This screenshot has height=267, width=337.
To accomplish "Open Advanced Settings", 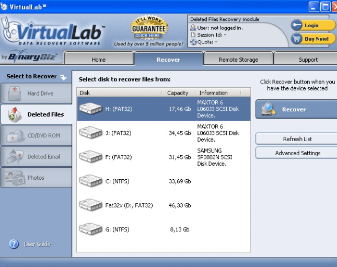I will point(297,153).
